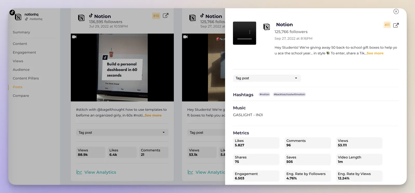Image resolution: width=415 pixels, height=193 pixels.
Task: Click the Notion logo on the Sep 27 post card
Action: (x=192, y=18)
